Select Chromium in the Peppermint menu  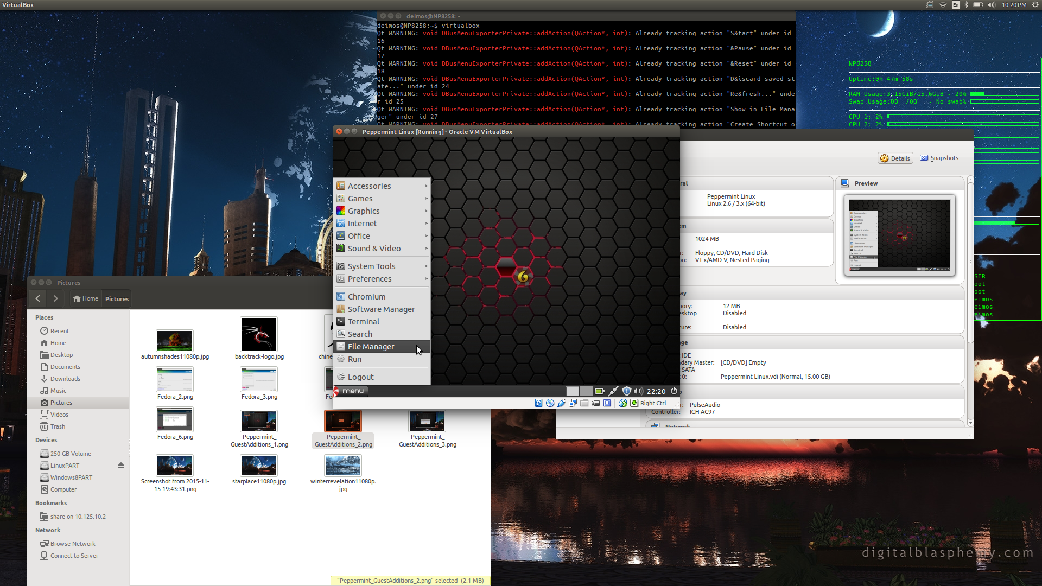click(366, 297)
